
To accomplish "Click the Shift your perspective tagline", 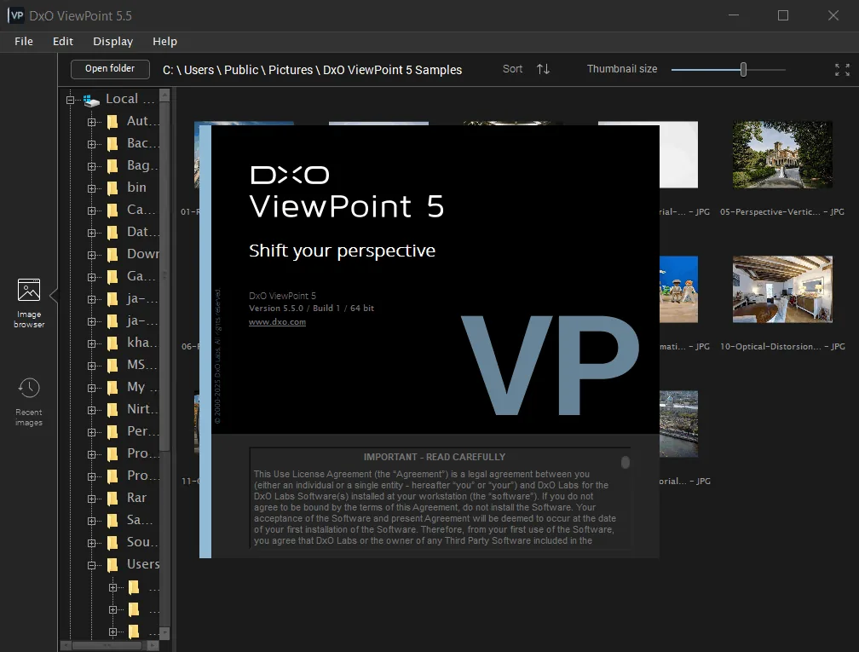I will tap(342, 251).
